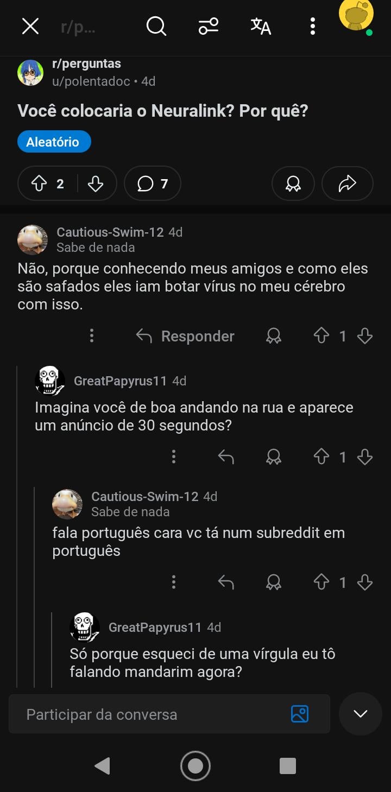391x792 pixels.
Task: Reply to GreatPapyrus11's ad comment
Action: click(x=226, y=457)
